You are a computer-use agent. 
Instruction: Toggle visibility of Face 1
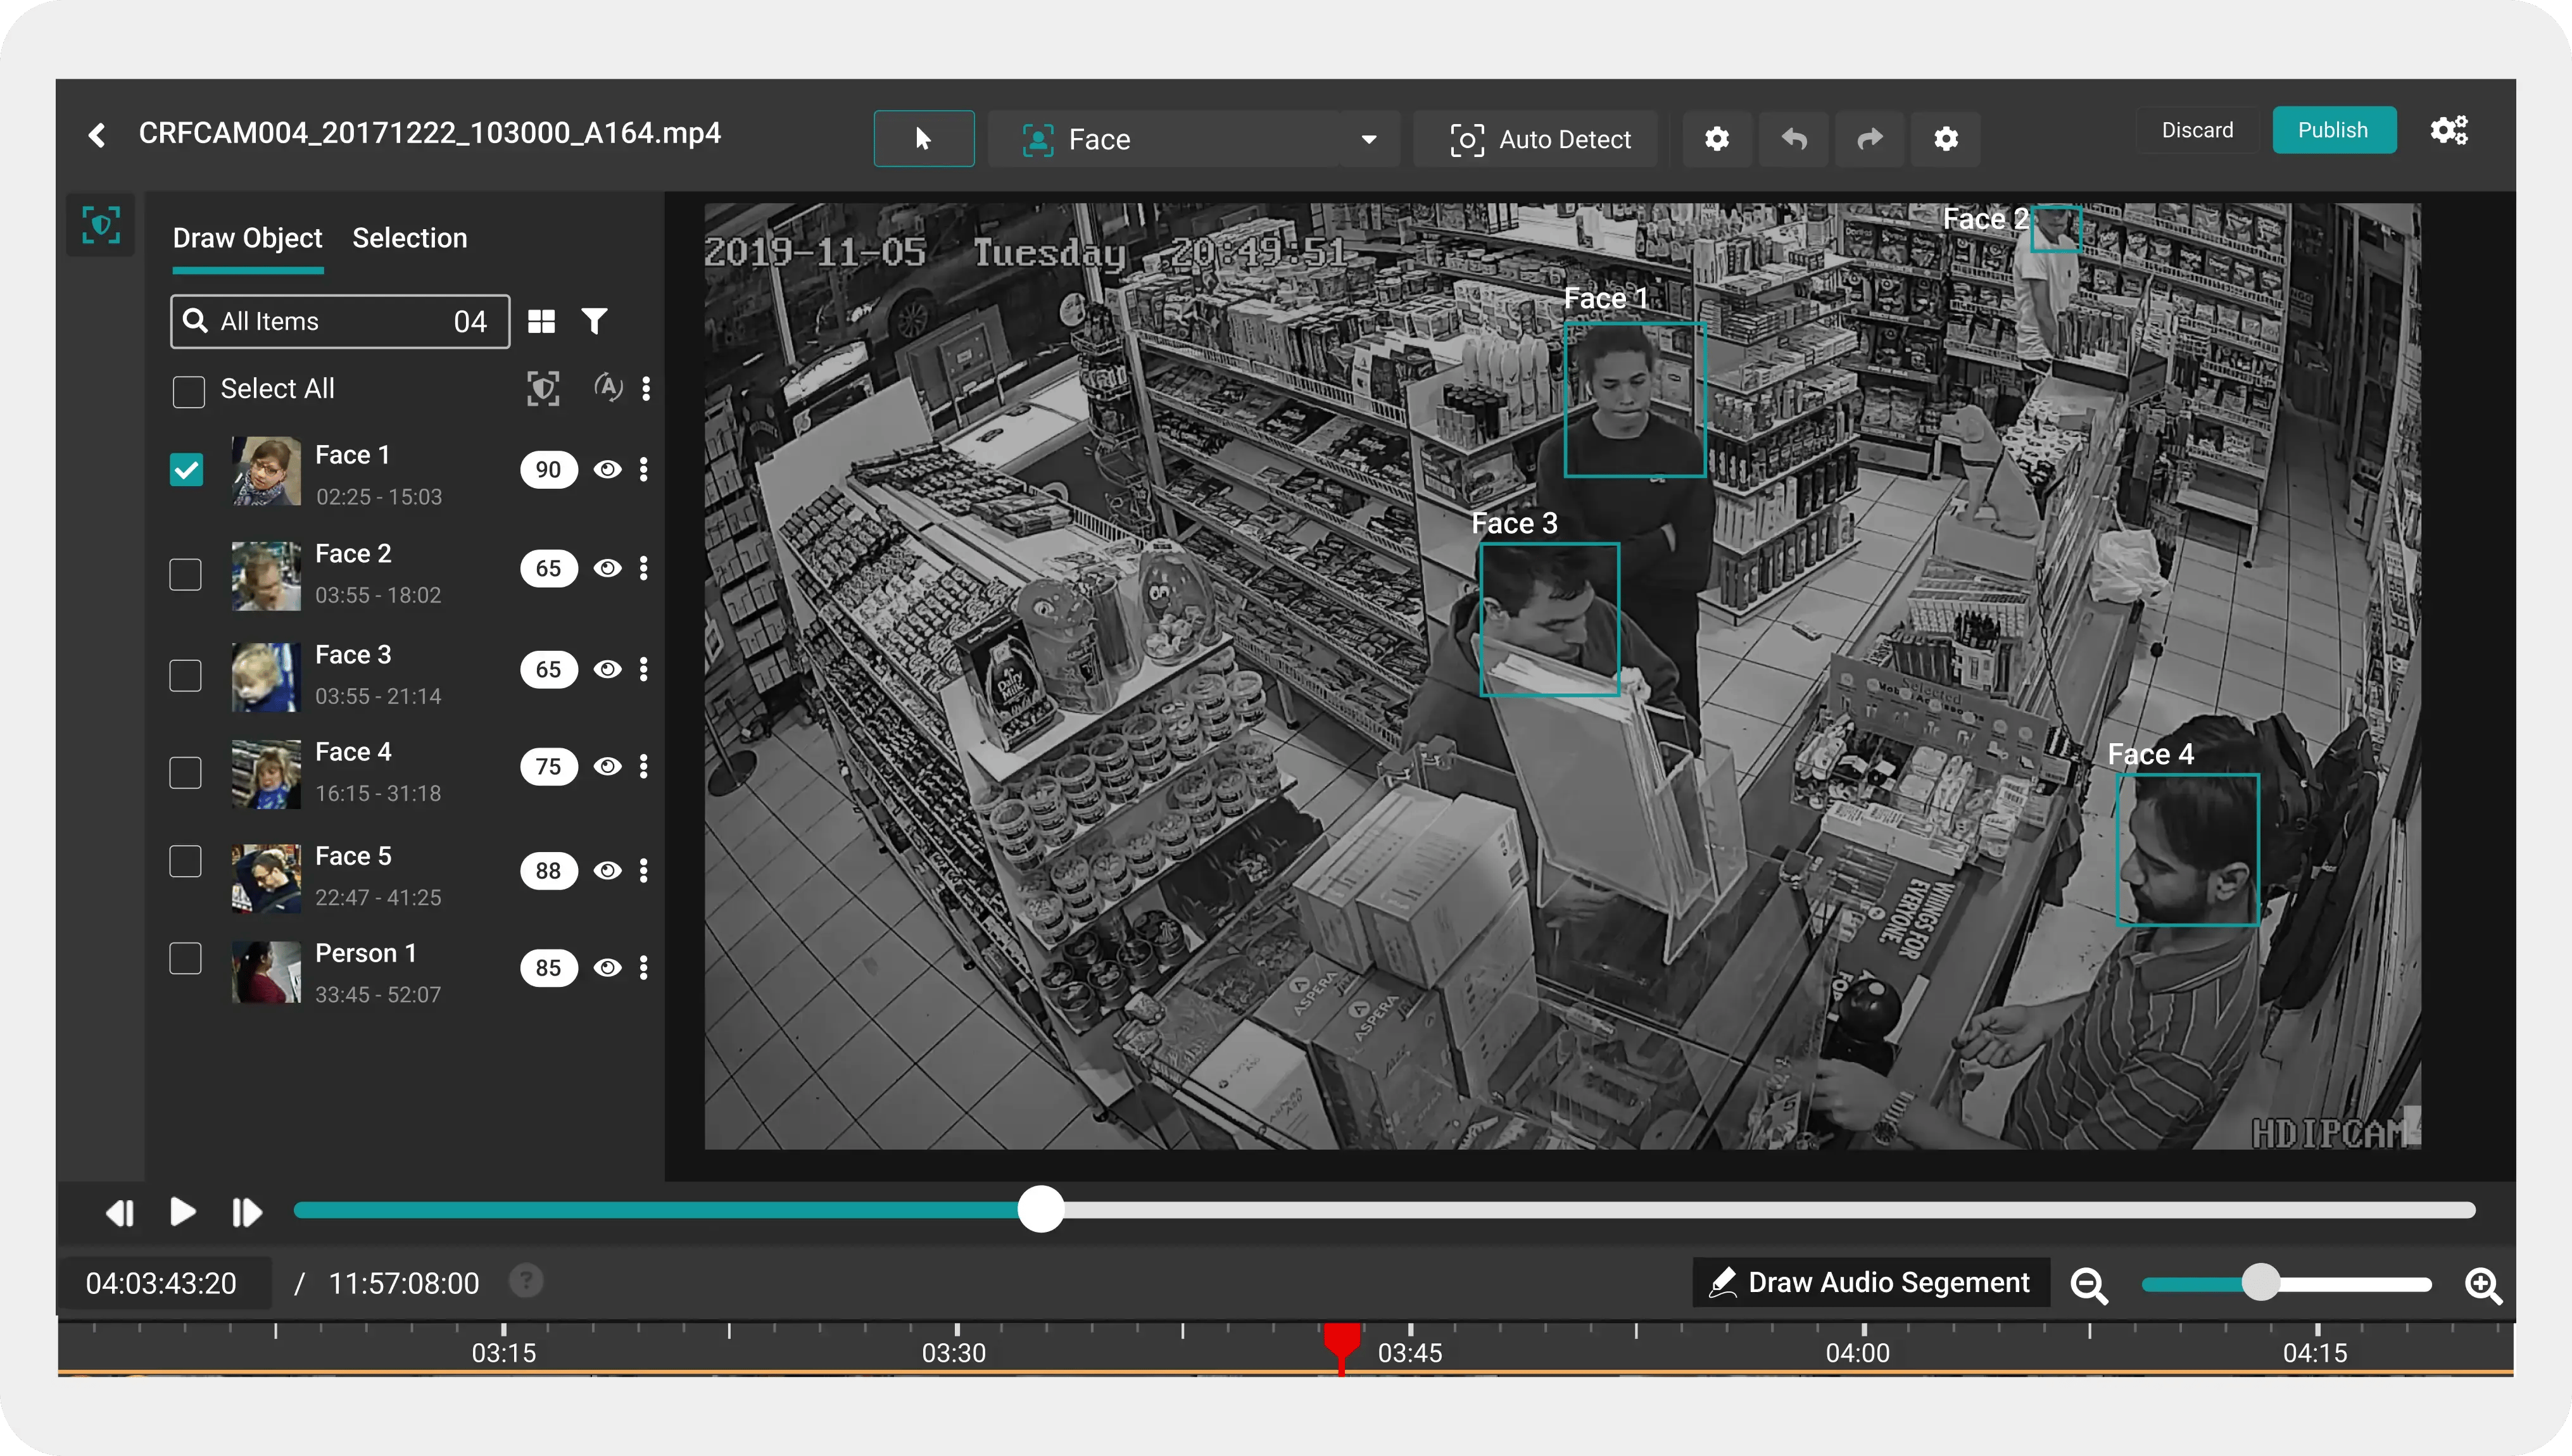click(607, 469)
